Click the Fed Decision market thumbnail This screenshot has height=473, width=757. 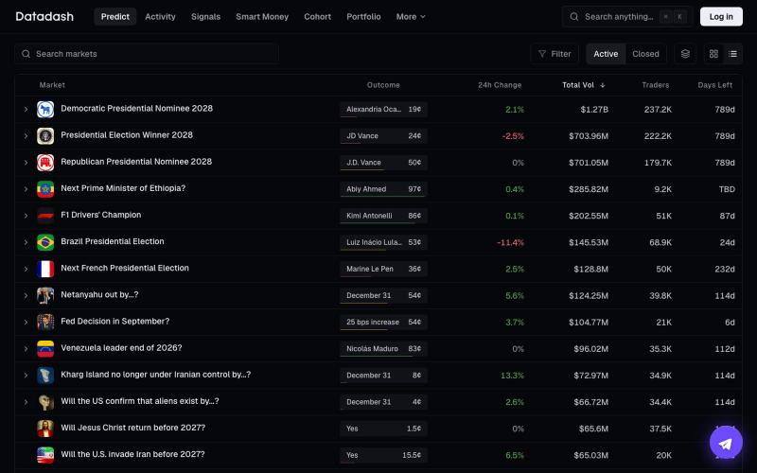pyautogui.click(x=45, y=322)
